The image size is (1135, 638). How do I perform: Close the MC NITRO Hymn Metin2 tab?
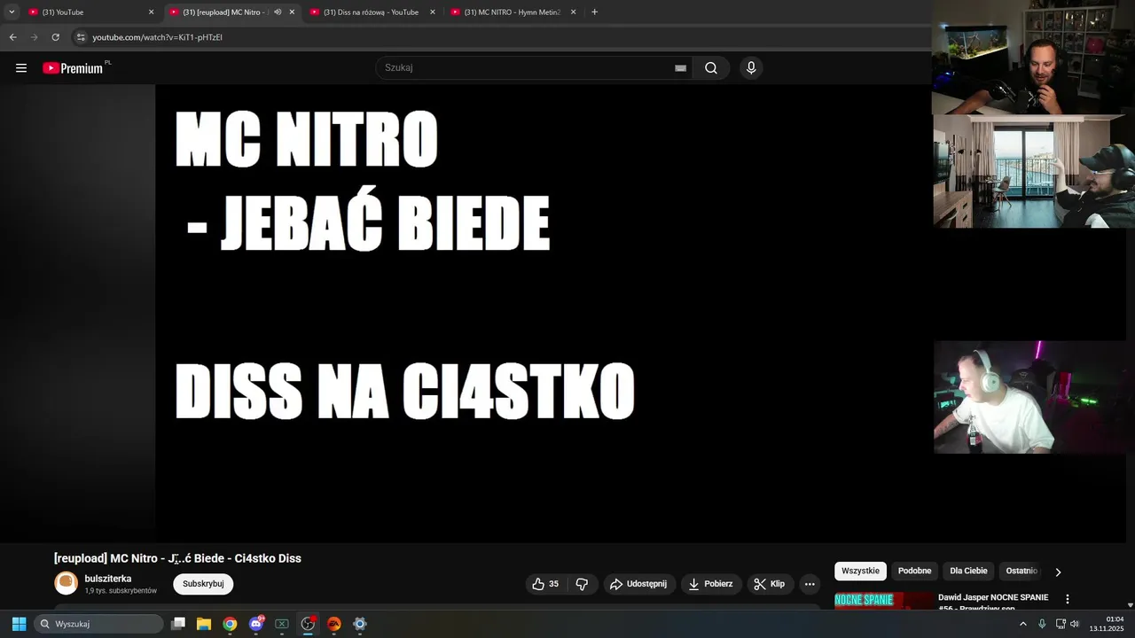573,12
